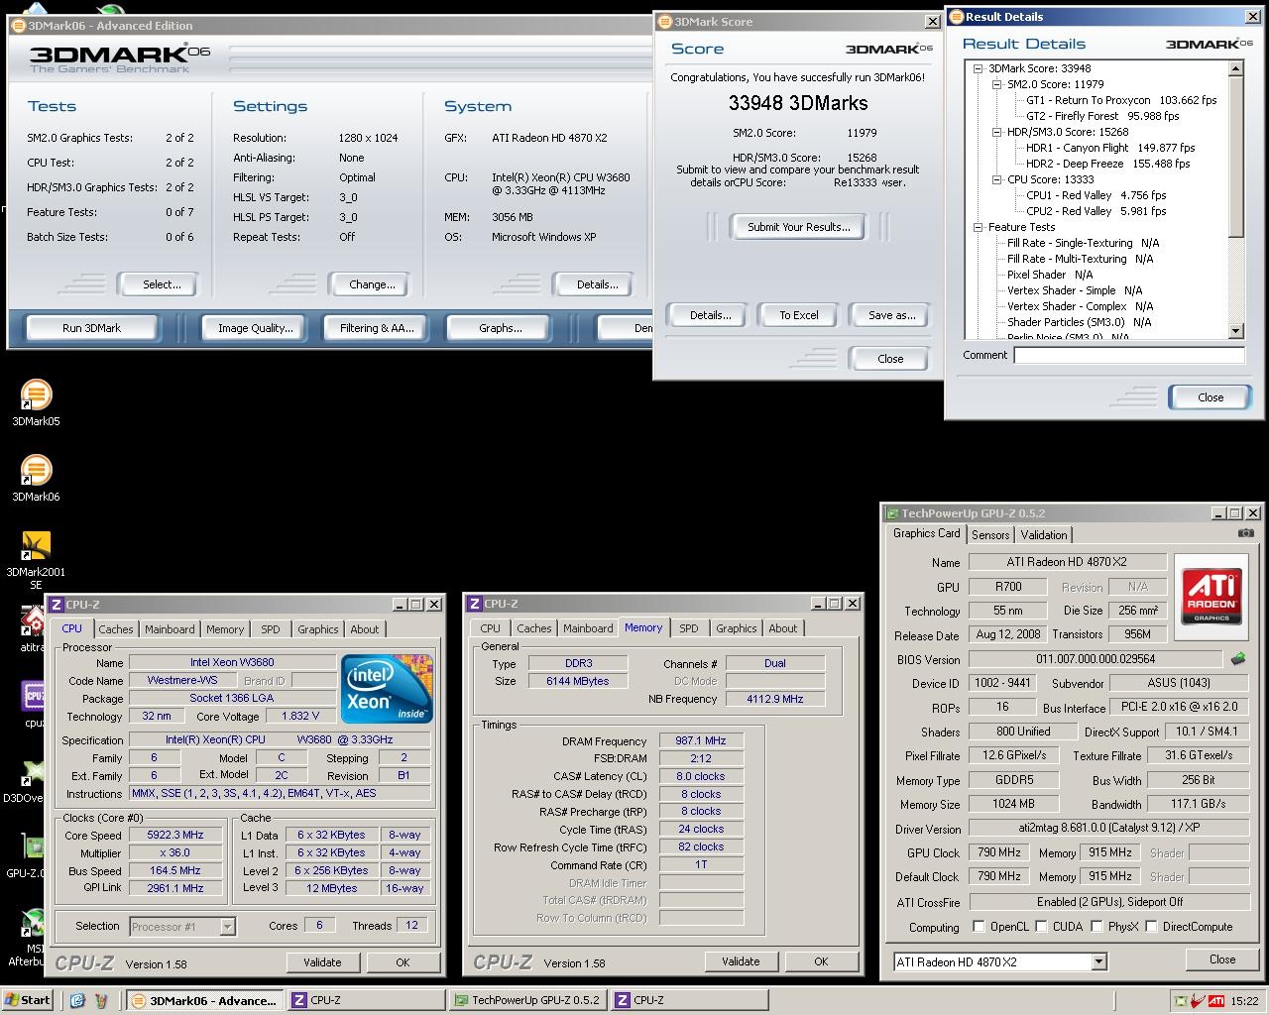Click the GPU-Z screenshot camera icon
1269x1015 pixels.
pos(1245,533)
